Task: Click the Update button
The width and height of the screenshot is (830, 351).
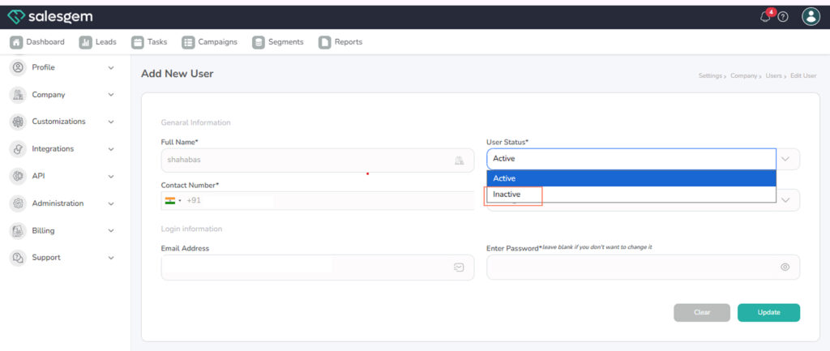Action: click(x=768, y=312)
